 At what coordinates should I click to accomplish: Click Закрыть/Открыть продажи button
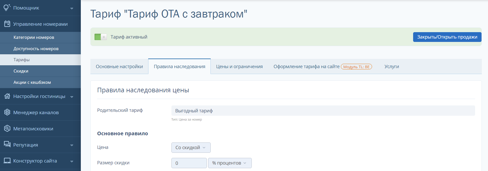pos(447,37)
